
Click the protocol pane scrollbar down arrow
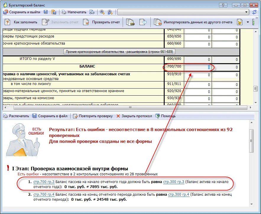[252, 204]
